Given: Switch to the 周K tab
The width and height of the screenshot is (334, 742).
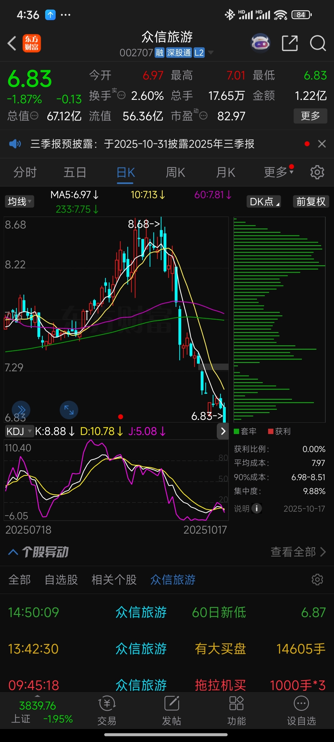Looking at the screenshot, I should (x=175, y=172).
